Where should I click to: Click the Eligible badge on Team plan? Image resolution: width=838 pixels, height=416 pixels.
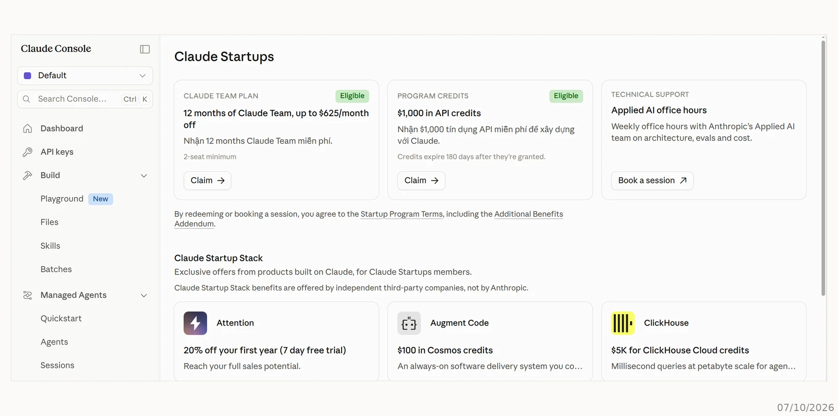352,96
